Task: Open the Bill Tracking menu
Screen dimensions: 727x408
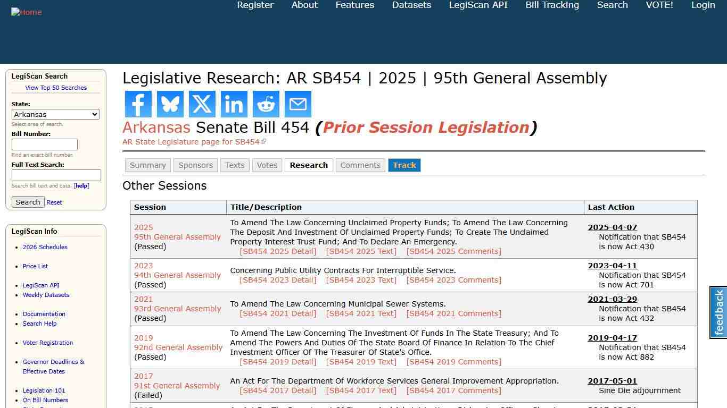Action: (552, 5)
